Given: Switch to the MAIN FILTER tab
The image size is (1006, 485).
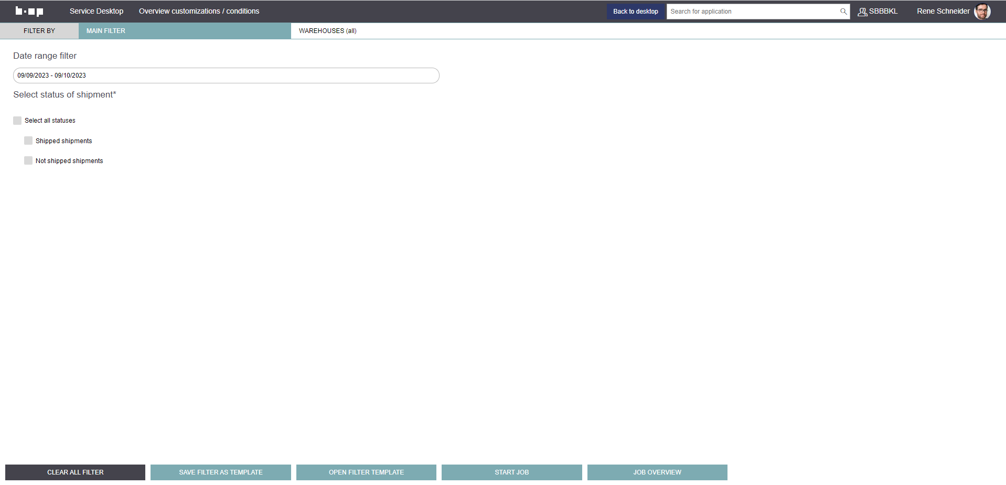Looking at the screenshot, I should [x=106, y=31].
